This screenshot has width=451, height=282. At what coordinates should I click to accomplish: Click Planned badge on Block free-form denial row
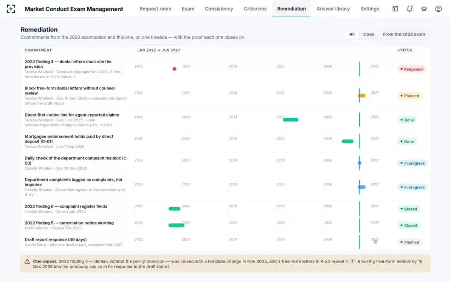(410, 96)
